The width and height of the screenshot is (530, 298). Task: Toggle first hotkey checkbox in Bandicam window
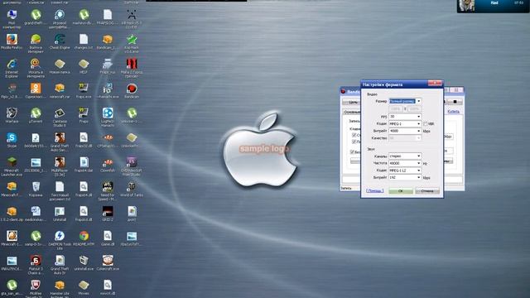click(x=354, y=135)
